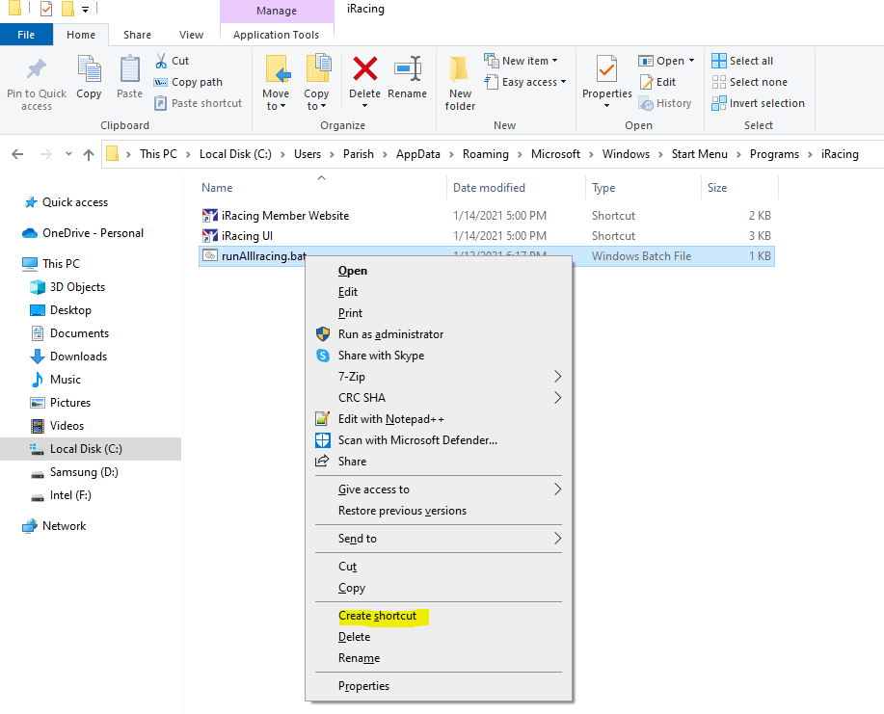This screenshot has width=884, height=714.
Task: Open Quick access in sidebar
Action: click(66, 202)
